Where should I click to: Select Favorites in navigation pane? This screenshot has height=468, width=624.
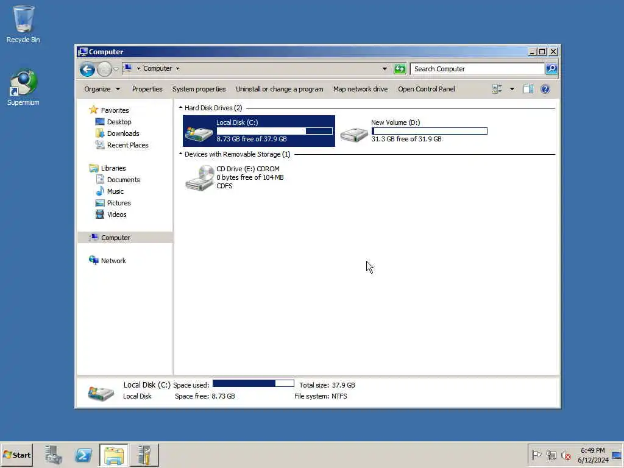115,110
